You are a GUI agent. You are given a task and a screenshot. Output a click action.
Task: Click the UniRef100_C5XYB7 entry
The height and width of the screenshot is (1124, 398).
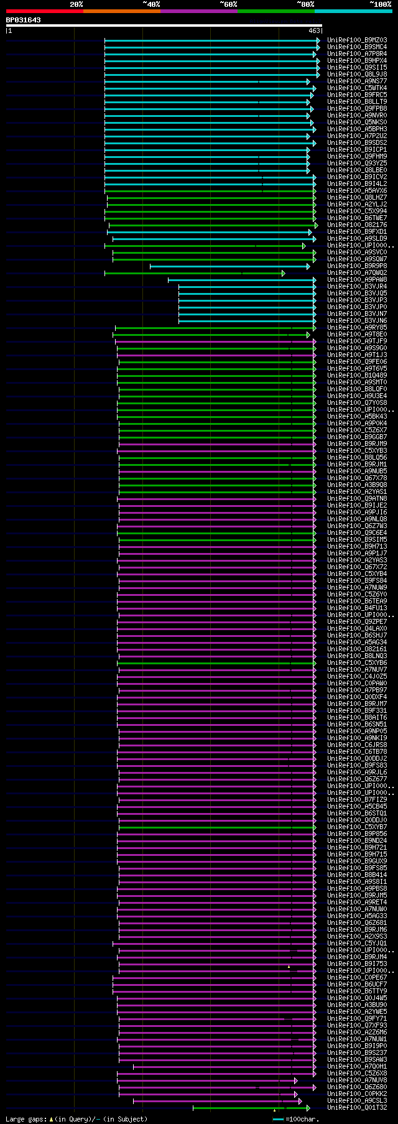tap(357, 827)
